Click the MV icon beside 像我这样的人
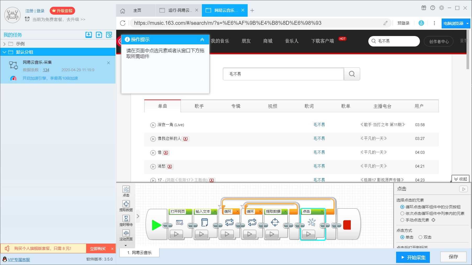The image size is (472, 265). pos(185,139)
